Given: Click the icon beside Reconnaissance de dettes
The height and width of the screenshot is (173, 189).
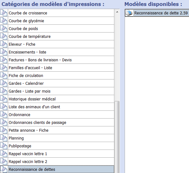Looking at the screenshot, I should tap(4, 169).
